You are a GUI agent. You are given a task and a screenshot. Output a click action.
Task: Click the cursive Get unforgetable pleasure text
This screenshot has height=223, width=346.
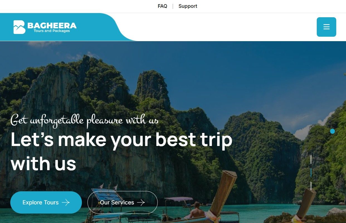pyautogui.click(x=84, y=120)
